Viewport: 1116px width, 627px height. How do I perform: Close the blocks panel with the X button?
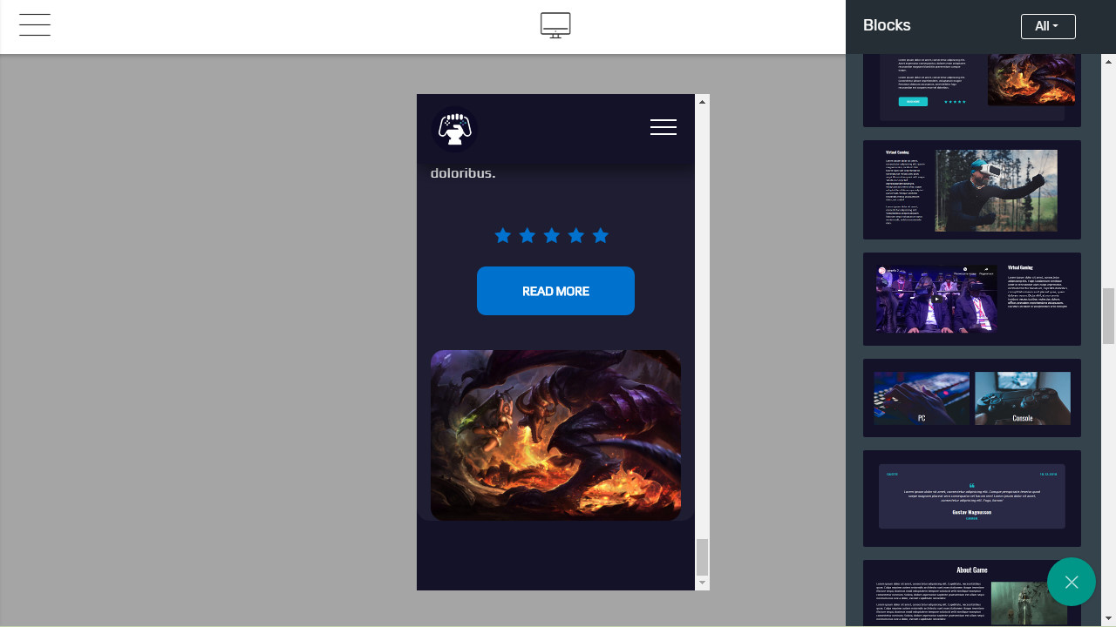click(x=1072, y=582)
